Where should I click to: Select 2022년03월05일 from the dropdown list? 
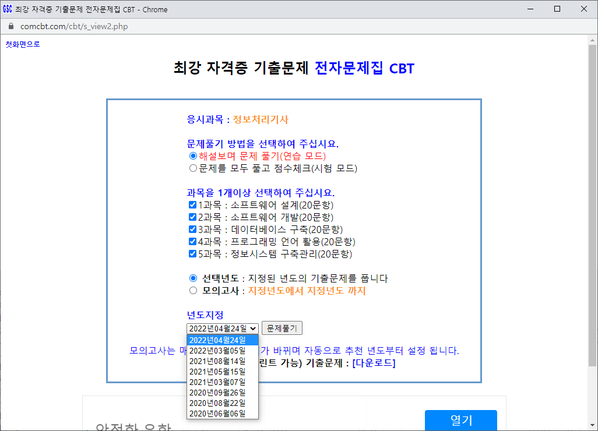[x=217, y=351]
